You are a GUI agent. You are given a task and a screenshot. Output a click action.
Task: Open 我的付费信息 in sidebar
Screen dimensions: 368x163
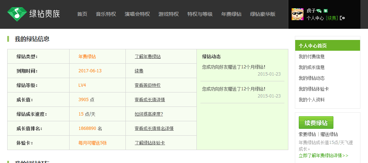[311, 56]
